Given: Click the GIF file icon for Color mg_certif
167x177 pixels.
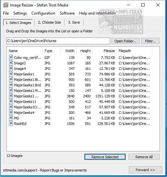Looking at the screenshot, I should pyautogui.click(x=11, y=57).
